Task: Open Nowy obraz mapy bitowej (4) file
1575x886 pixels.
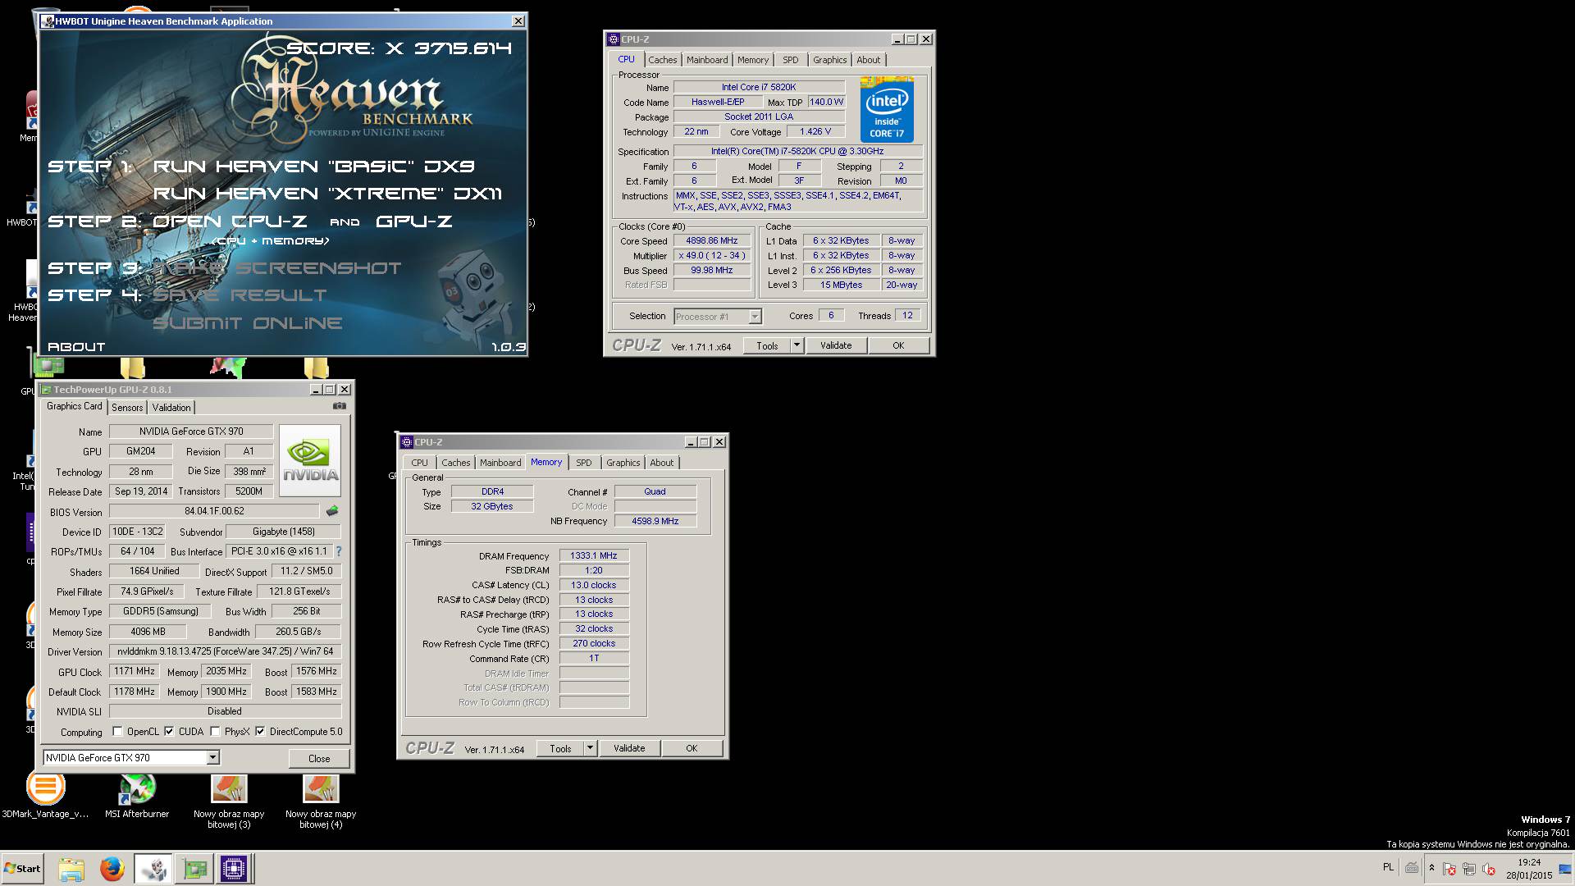Action: [321, 800]
